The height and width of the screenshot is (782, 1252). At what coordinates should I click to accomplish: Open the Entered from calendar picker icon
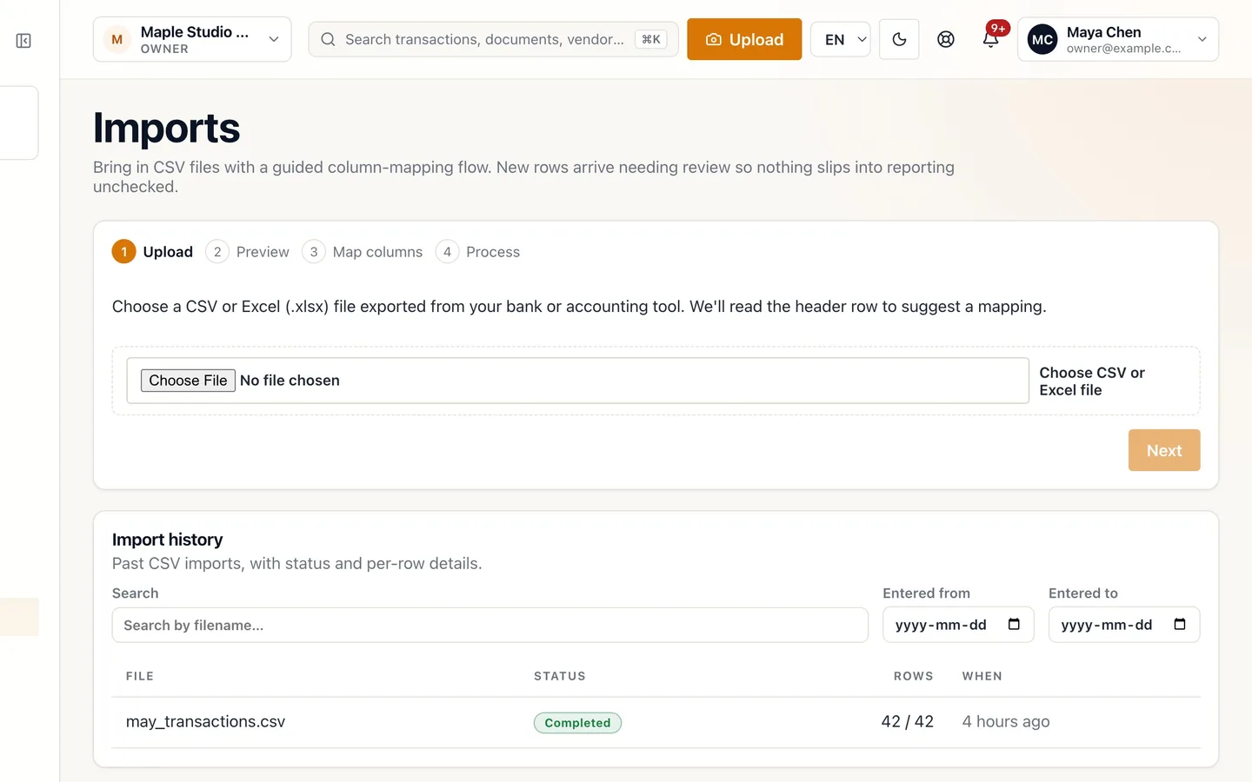click(1014, 624)
